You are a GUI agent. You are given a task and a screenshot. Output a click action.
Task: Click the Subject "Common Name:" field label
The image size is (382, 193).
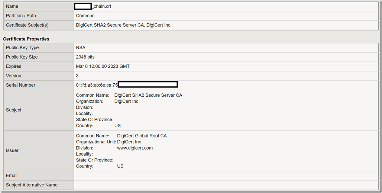93,95
